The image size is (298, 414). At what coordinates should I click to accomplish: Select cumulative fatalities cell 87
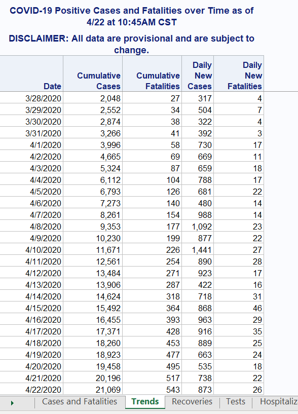click(x=152, y=168)
